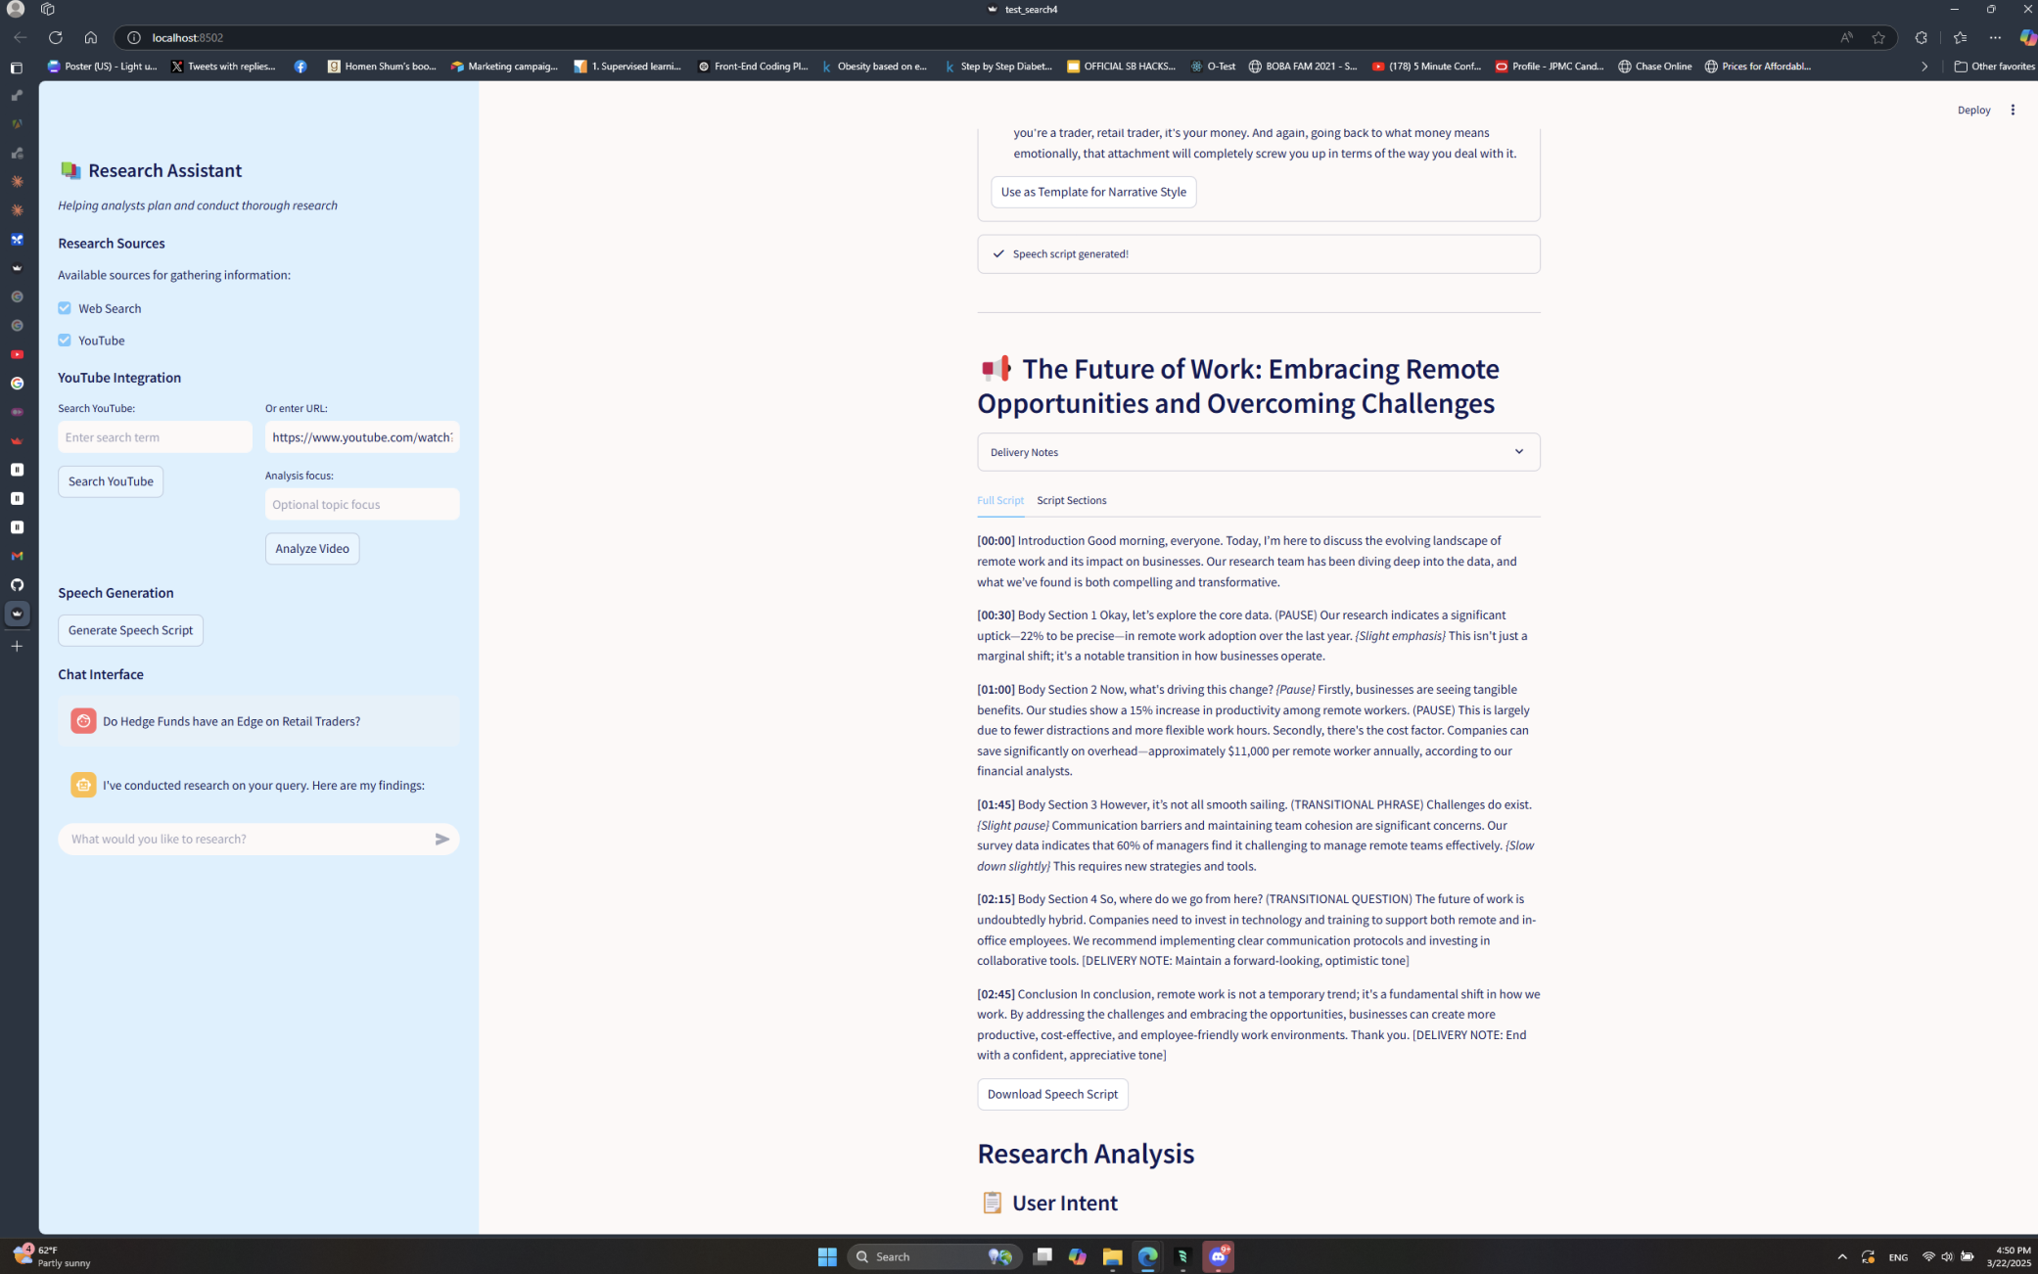Open the Streamlit three-dot main menu
This screenshot has height=1274, width=2038.
tap(2012, 110)
